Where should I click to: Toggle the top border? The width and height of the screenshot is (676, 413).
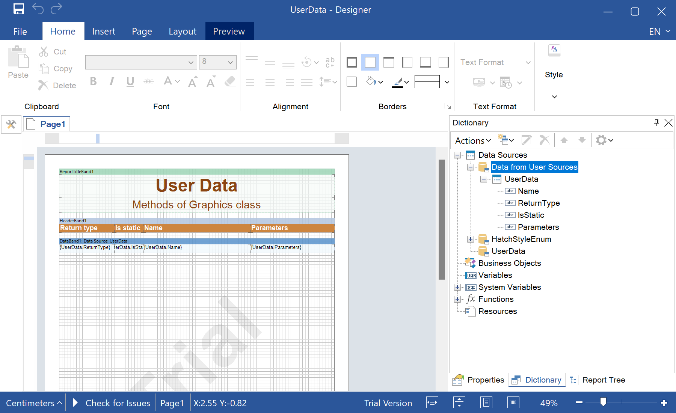(389, 62)
